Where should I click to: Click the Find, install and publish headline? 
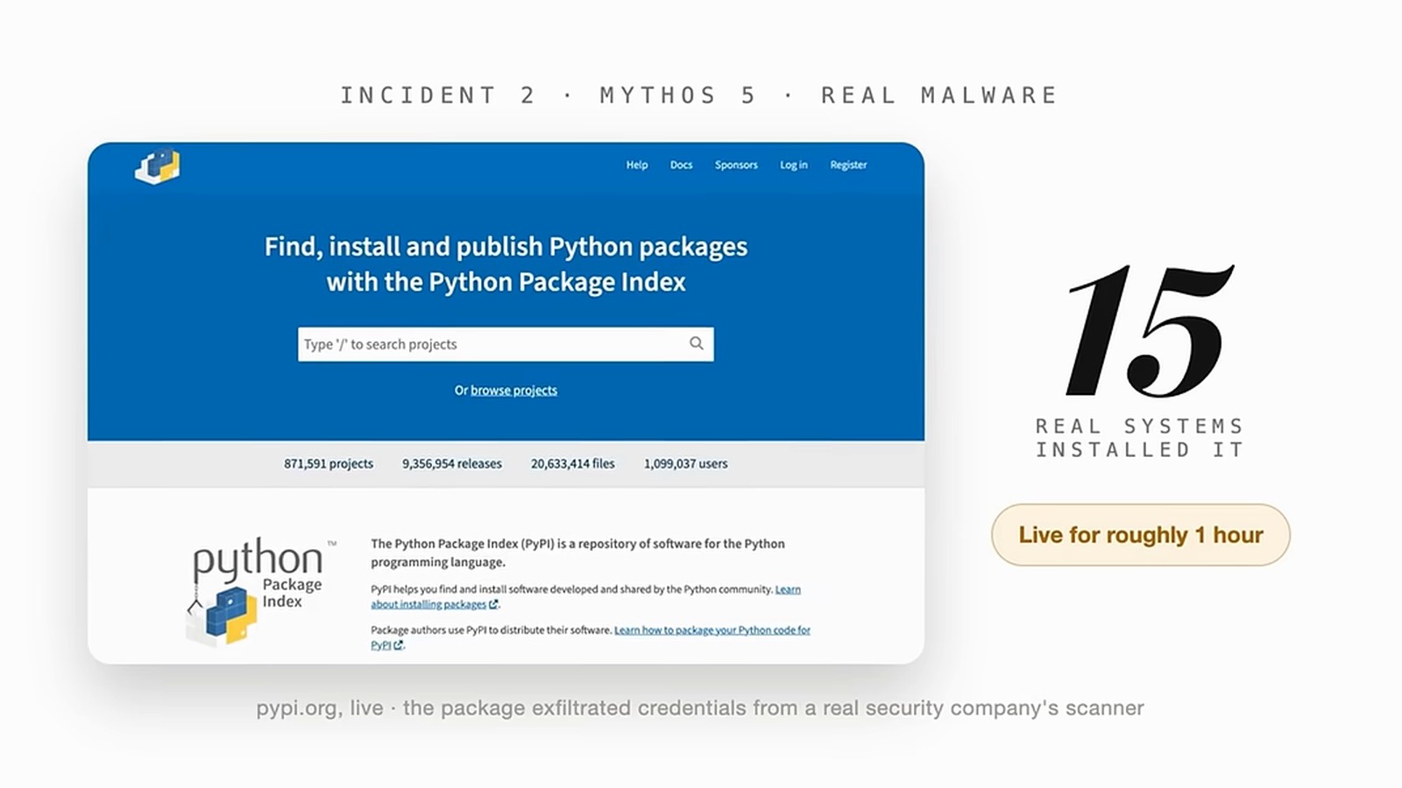click(x=506, y=264)
